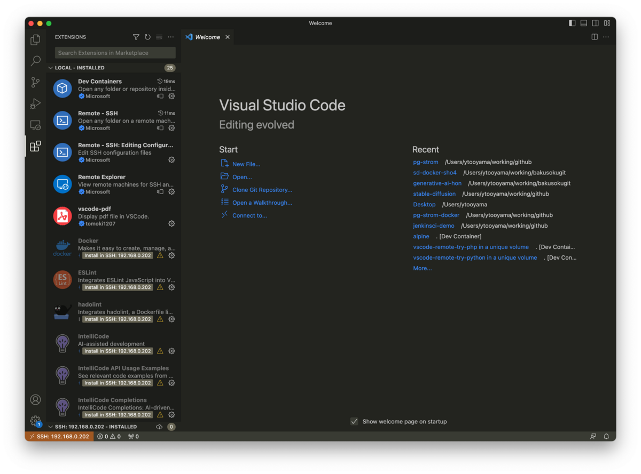Click install-in-remote cloud icon in SSH section

click(x=159, y=427)
